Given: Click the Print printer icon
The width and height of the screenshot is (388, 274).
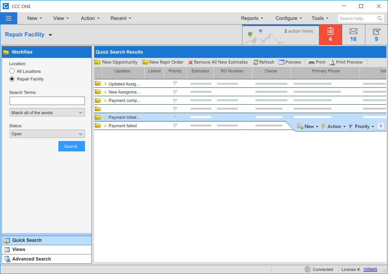Looking at the screenshot, I should pos(311,62).
